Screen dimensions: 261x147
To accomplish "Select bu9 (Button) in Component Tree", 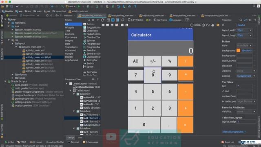I will [x=91, y=122].
